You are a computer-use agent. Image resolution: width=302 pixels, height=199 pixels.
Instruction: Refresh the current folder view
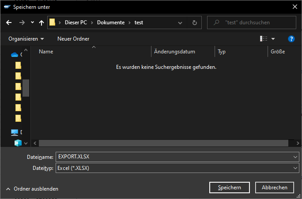(x=194, y=23)
